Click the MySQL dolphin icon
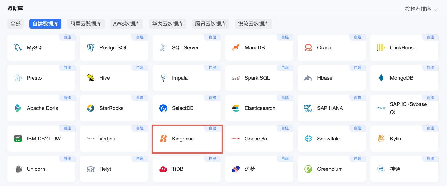This screenshot has height=186, width=447. 18,47
